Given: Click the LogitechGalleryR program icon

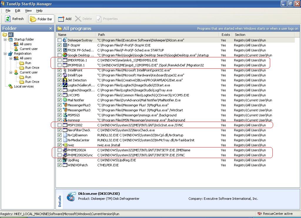Looking at the screenshot, I should coord(65,85).
